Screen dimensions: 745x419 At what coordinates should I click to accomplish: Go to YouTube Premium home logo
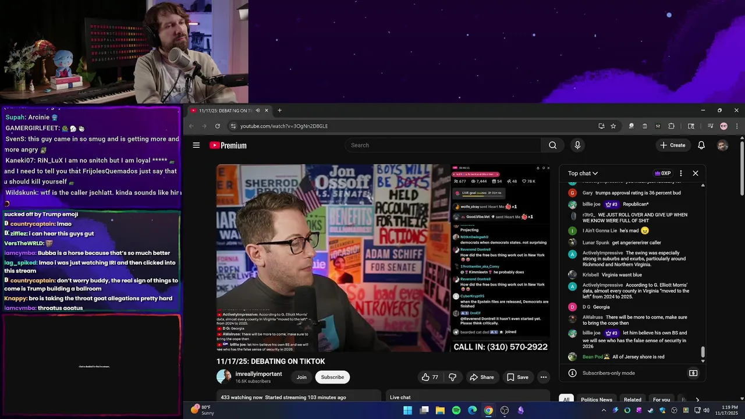pos(228,145)
